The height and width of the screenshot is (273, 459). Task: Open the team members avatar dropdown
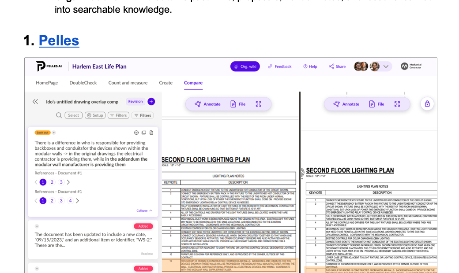click(385, 66)
